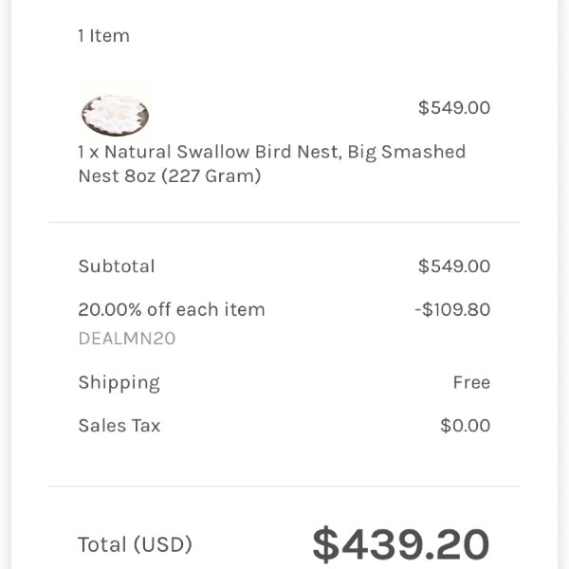
Task: Click the Subtotal label
Action: (117, 266)
